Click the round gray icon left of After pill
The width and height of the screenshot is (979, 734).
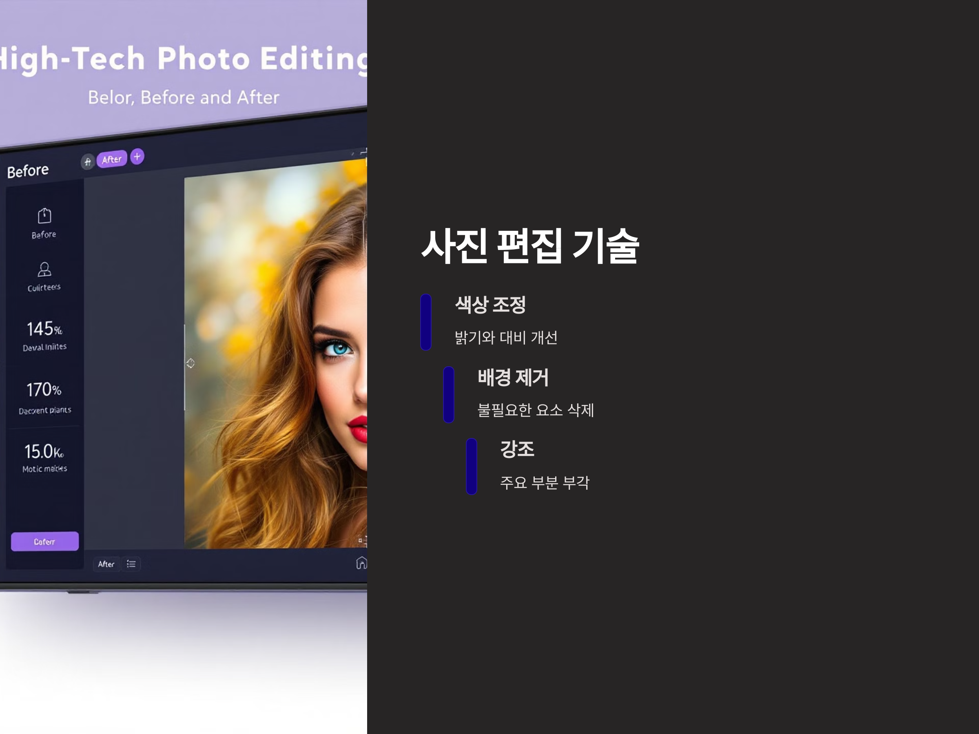point(88,162)
